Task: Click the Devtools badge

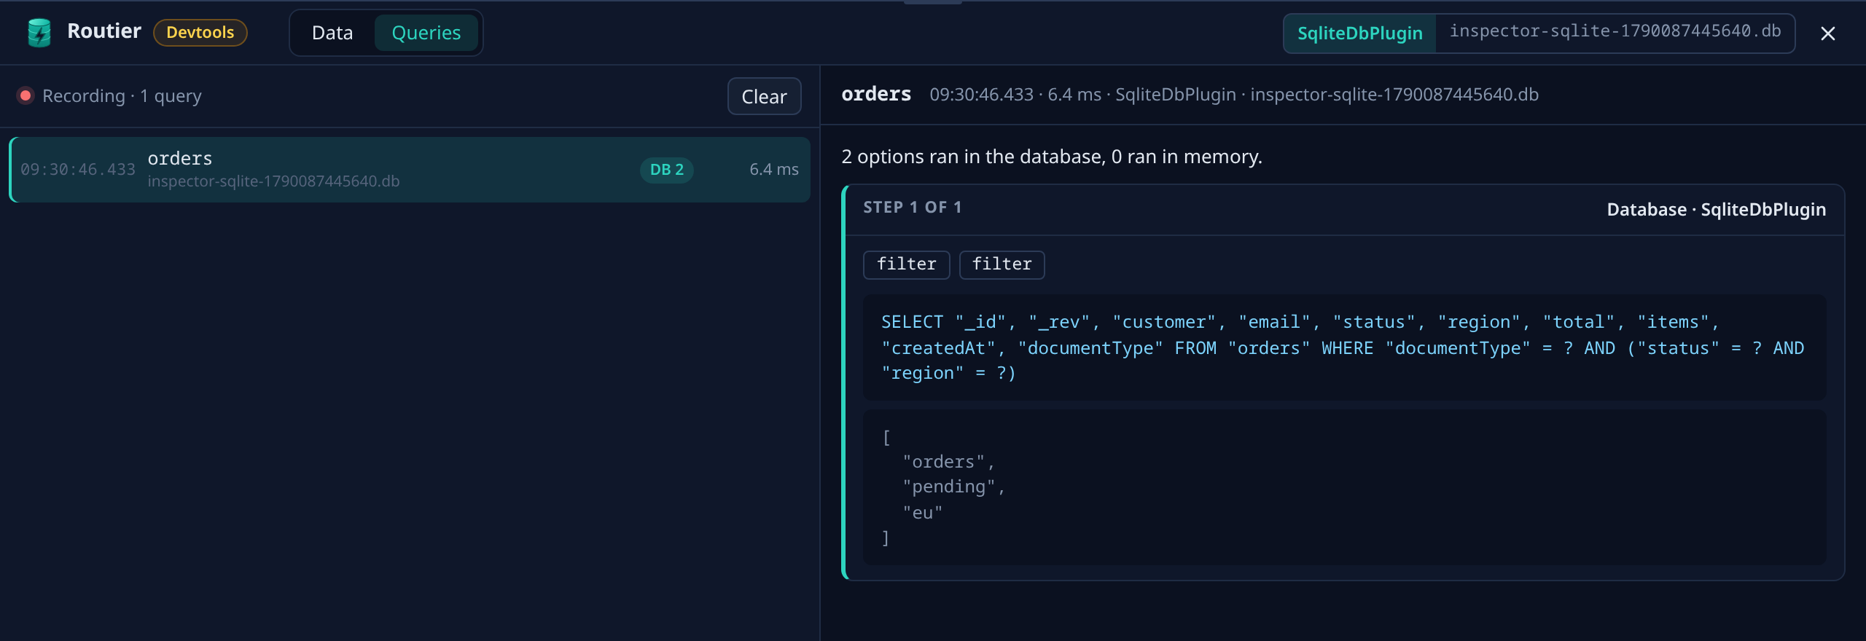Action: click(x=200, y=32)
